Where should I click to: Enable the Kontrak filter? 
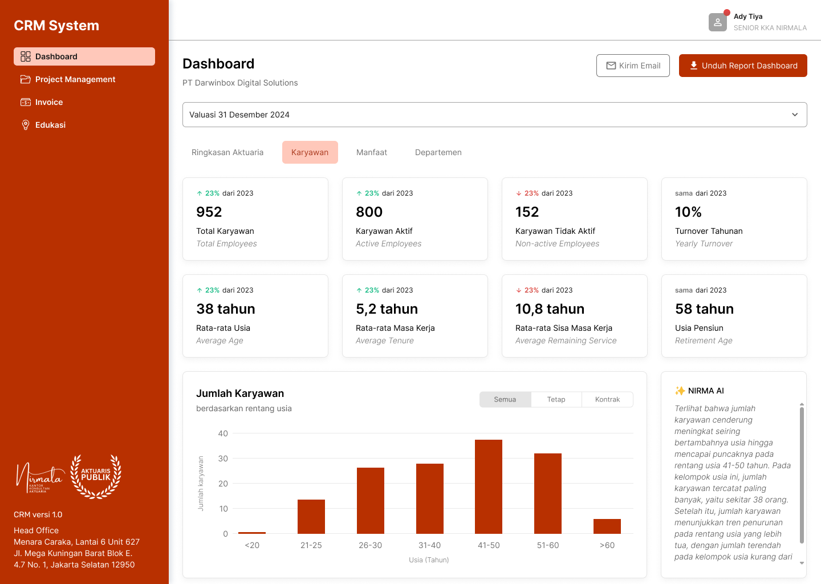tap(607, 399)
